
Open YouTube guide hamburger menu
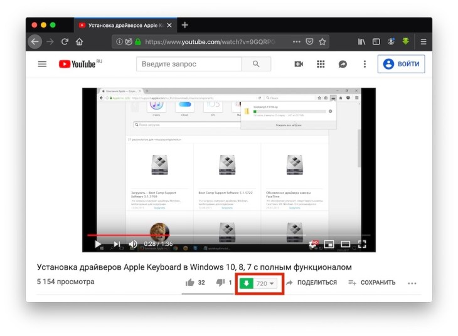[43, 64]
